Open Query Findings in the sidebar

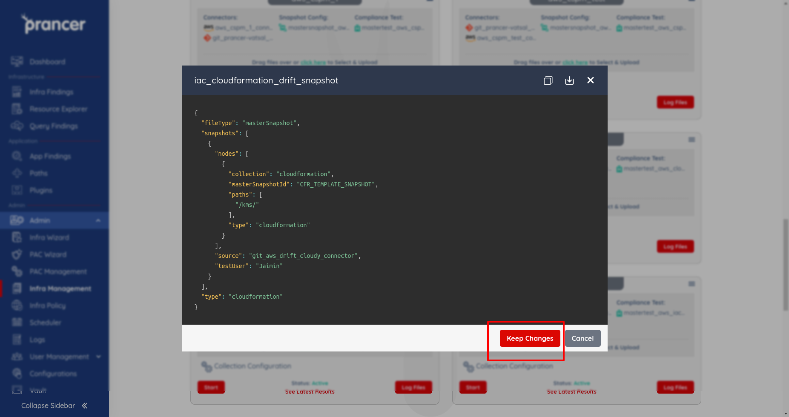tap(54, 126)
